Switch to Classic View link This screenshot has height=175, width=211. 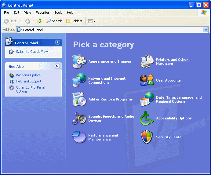coord(32,52)
